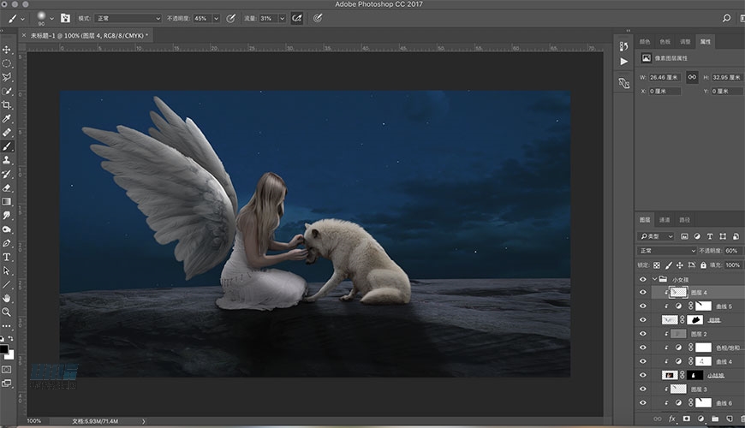Toggle pressure for size button

point(318,18)
